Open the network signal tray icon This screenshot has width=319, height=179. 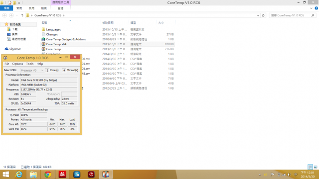tap(284, 175)
